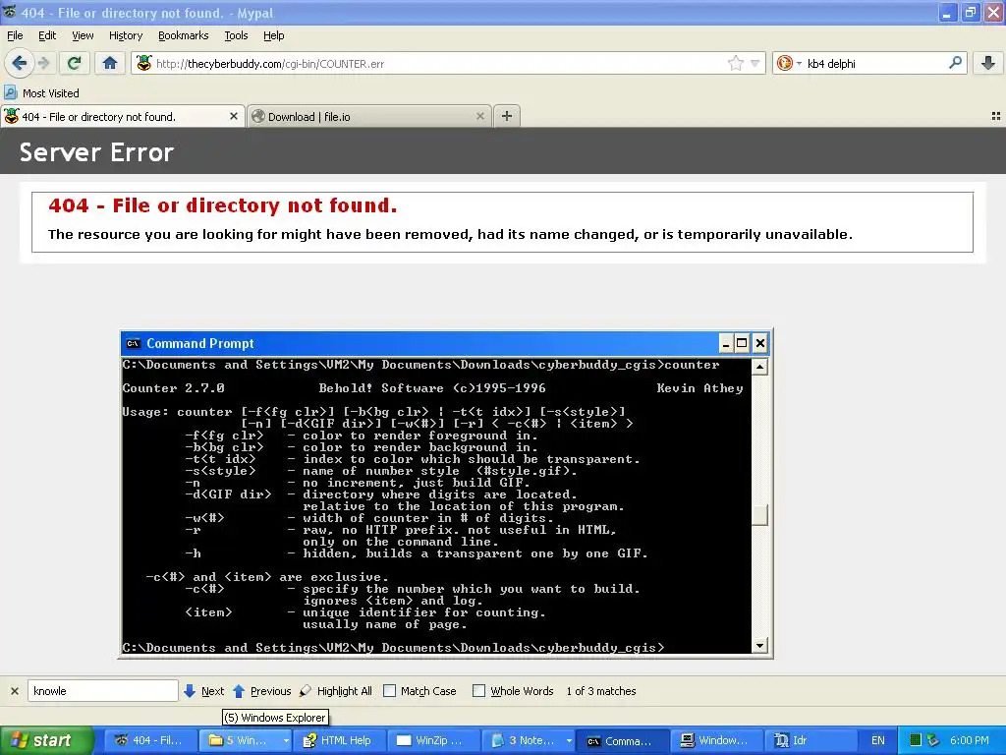1006x755 pixels.
Task: Close the find bar
Action: [14, 691]
